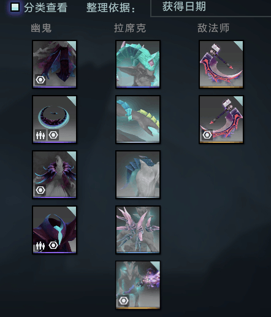Select the dark hood item under 幽鬼
The height and width of the screenshot is (317, 271).
[x=55, y=230]
